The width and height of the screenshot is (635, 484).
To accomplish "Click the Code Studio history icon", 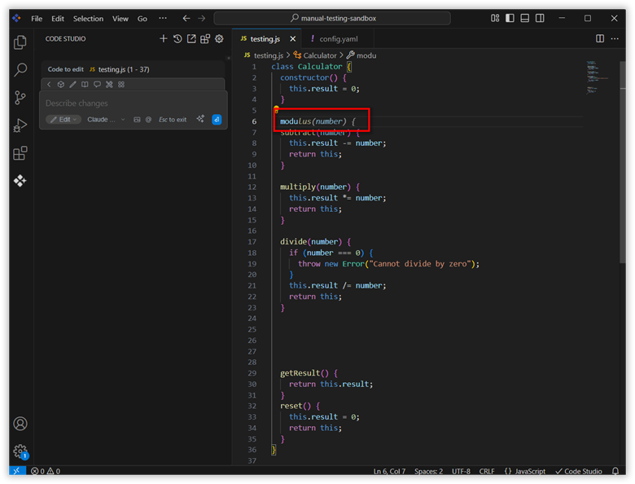I will tap(177, 39).
